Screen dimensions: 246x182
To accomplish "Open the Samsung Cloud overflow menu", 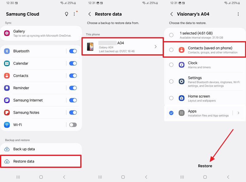I will 74,14.
